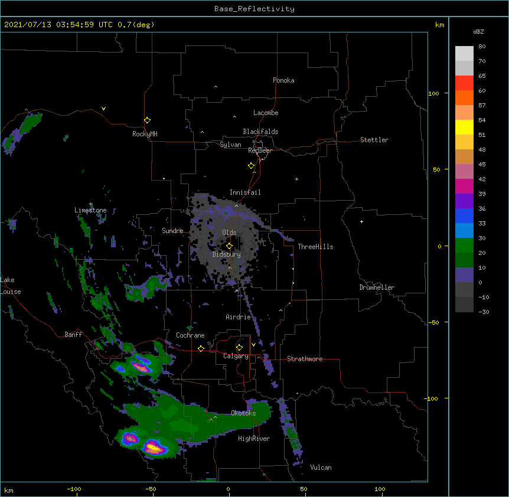509x497 pixels.
Task: Click the km unit label at top right
Action: point(440,25)
